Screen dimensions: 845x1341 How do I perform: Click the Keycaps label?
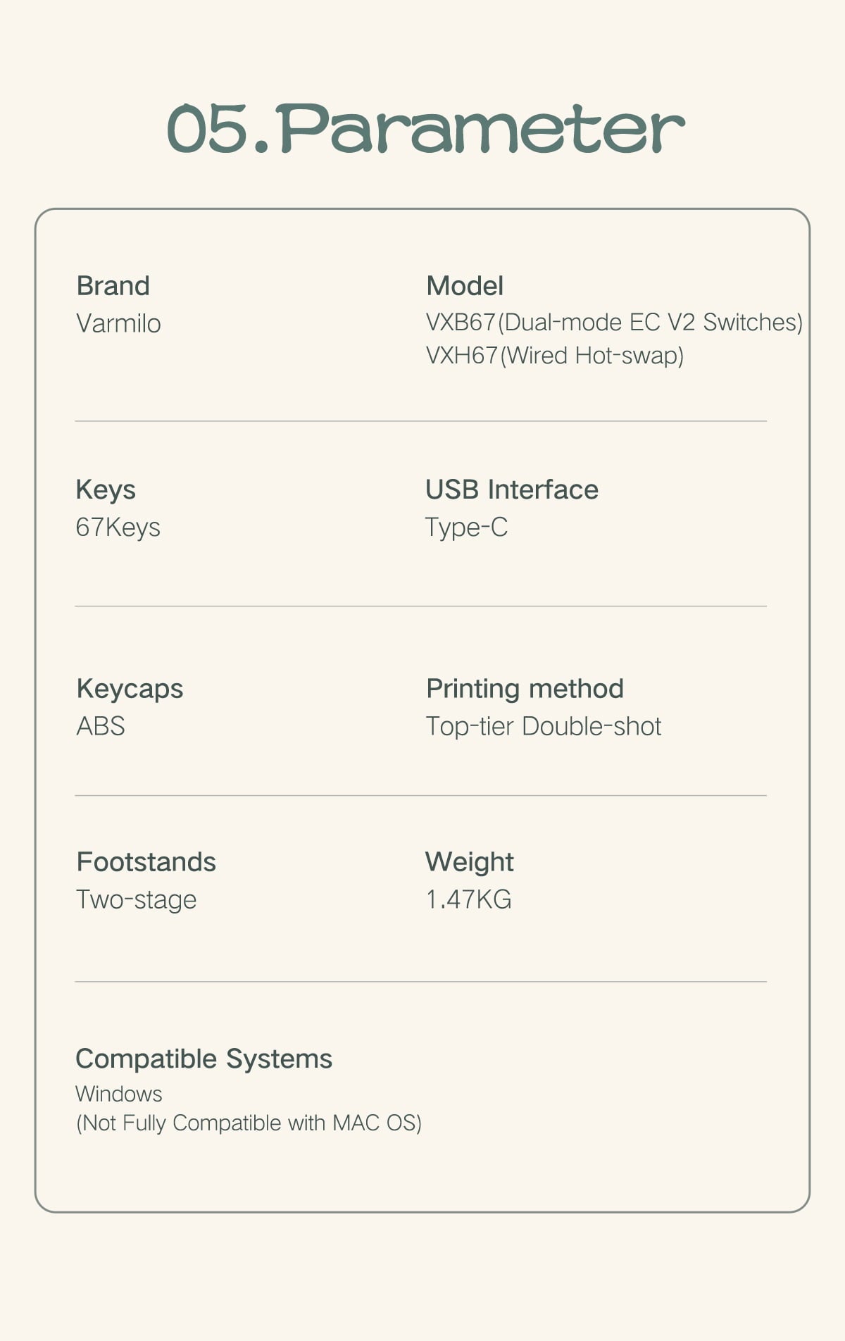[x=130, y=689]
